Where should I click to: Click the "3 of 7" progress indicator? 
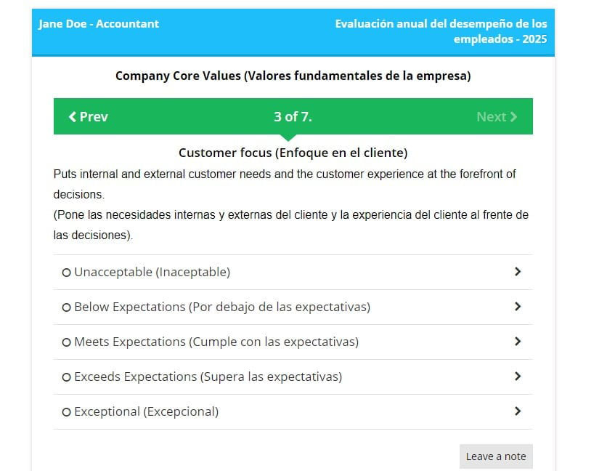[293, 116]
